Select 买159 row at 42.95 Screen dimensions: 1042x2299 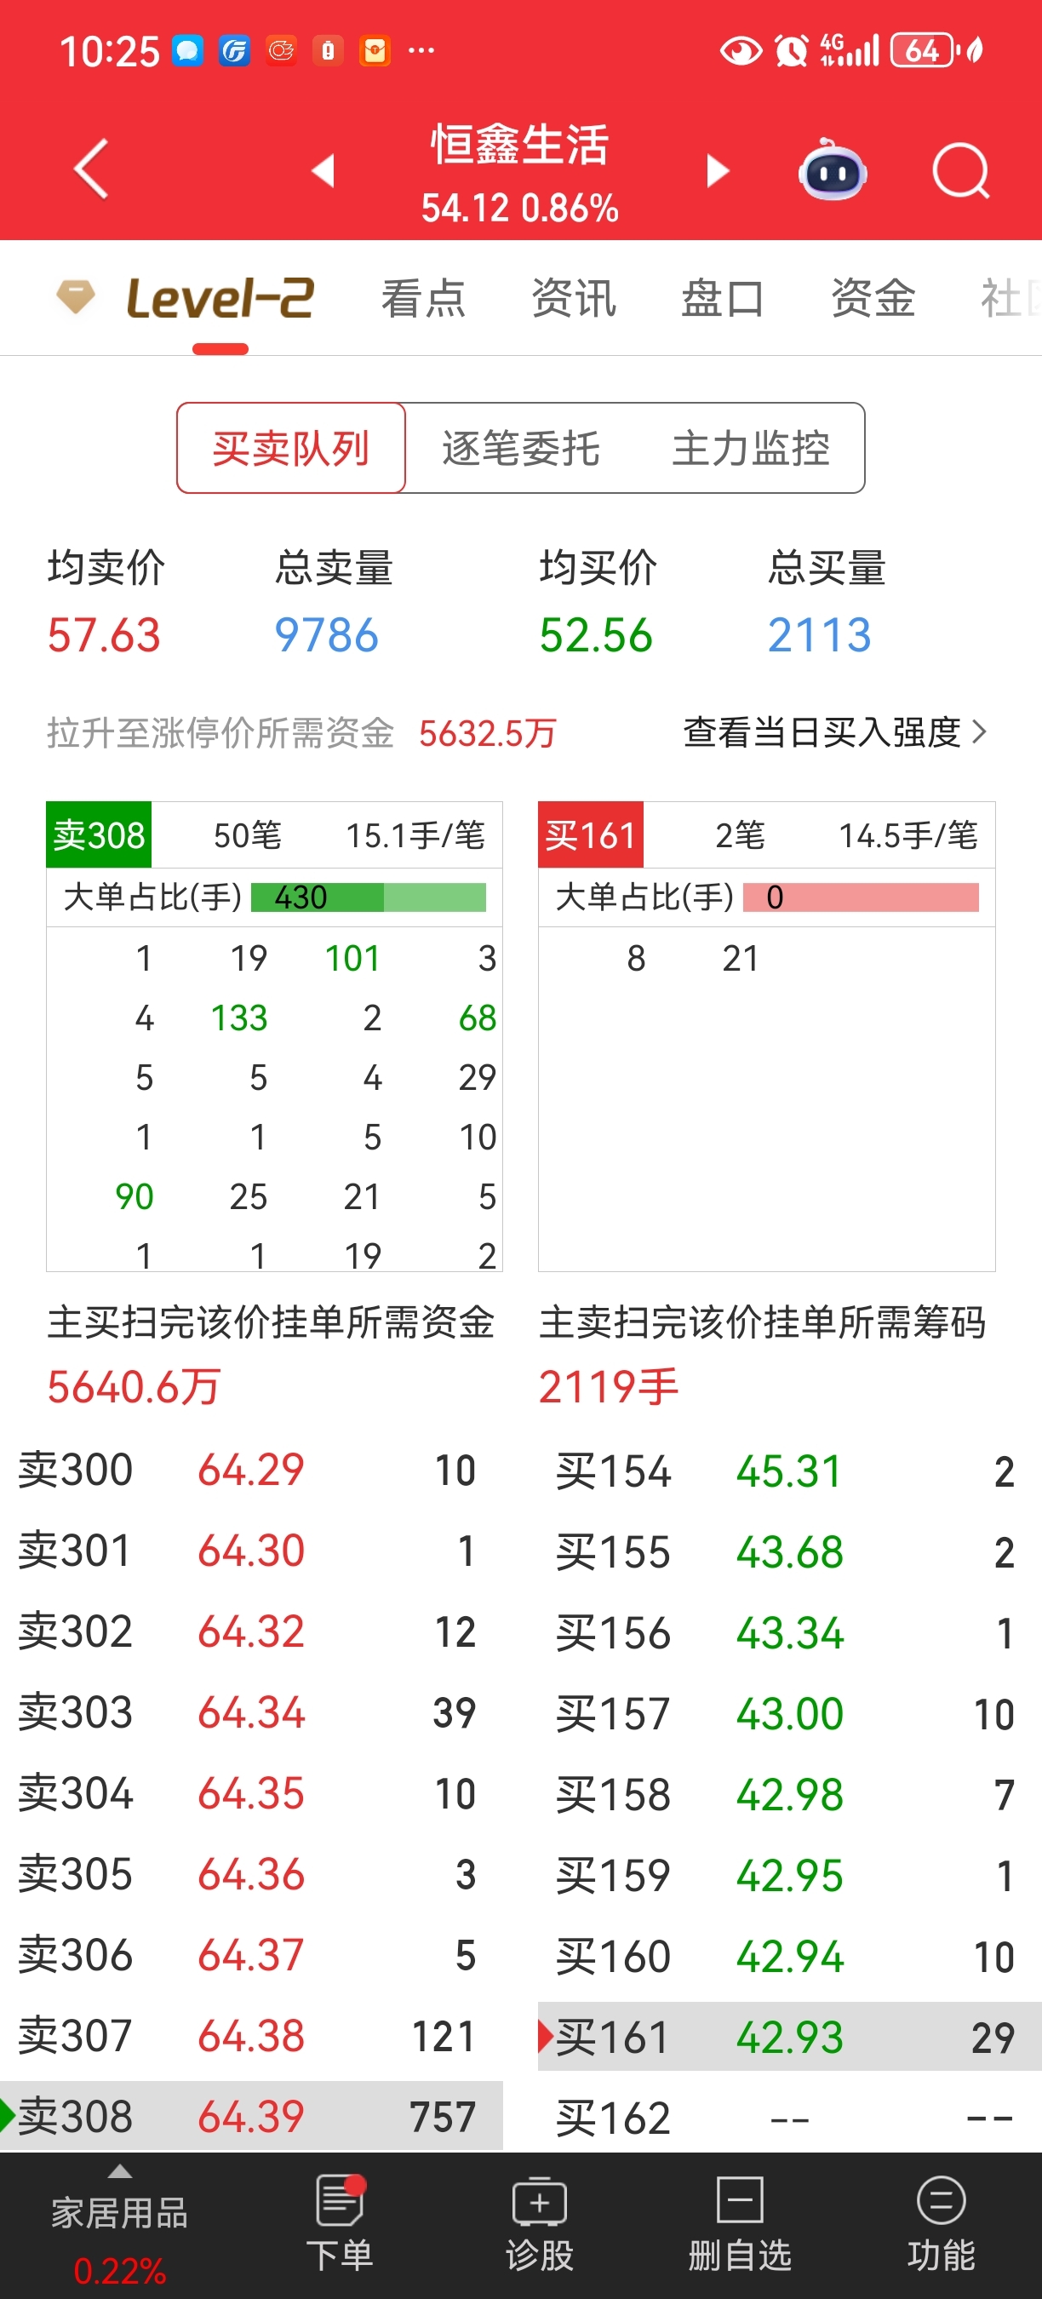[789, 1876]
